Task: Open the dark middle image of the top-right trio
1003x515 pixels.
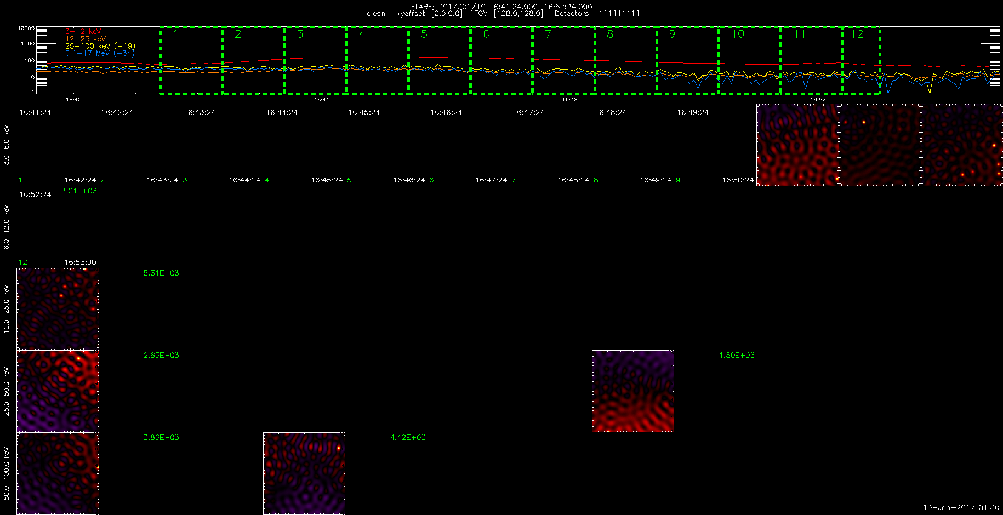Action: click(880, 145)
